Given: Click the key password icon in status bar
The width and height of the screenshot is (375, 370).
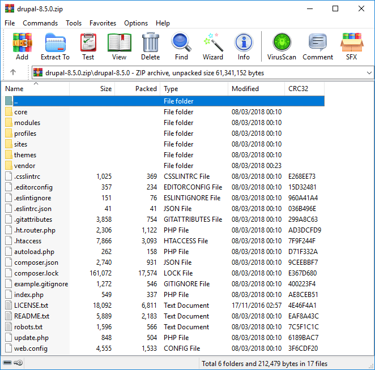Looking at the screenshot, I should [x=18, y=363].
